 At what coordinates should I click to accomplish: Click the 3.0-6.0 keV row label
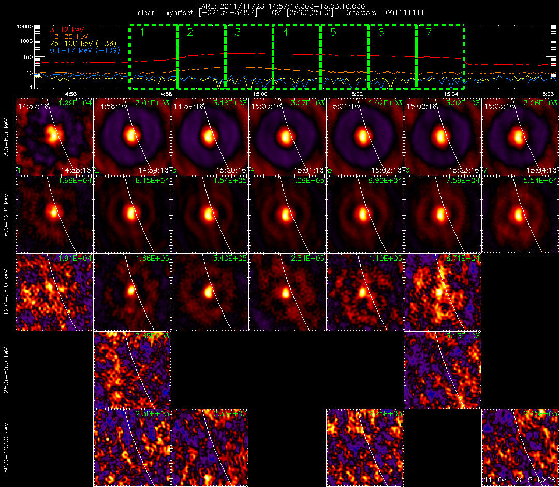coord(6,137)
